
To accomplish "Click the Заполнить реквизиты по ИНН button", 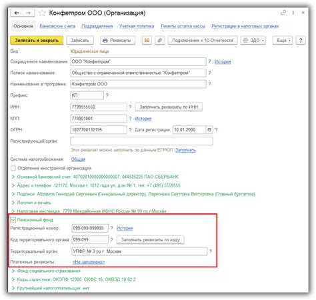I will (169, 107).
